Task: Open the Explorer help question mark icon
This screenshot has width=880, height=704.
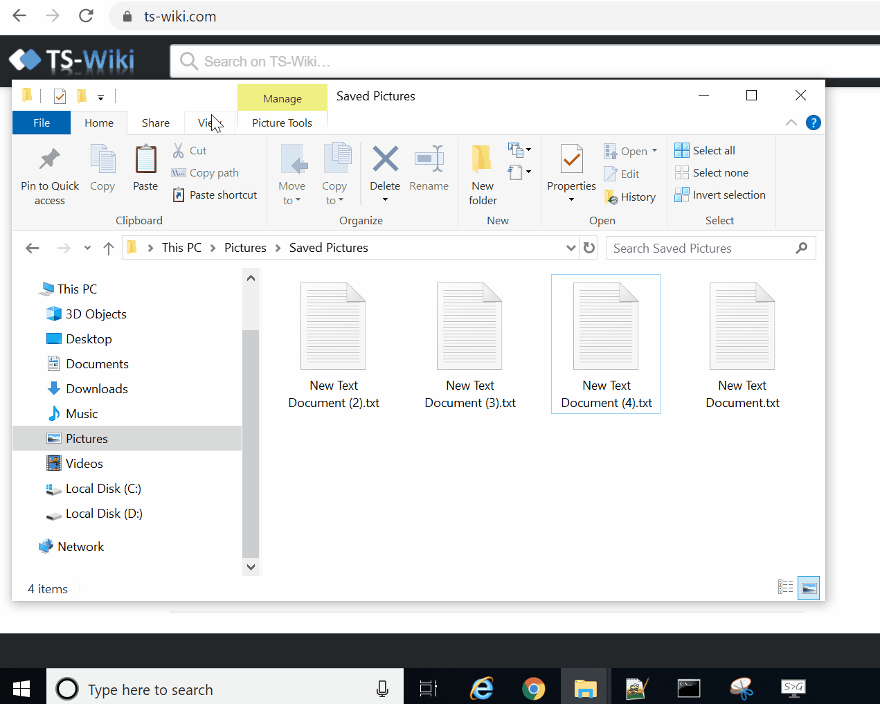Action: [x=814, y=123]
